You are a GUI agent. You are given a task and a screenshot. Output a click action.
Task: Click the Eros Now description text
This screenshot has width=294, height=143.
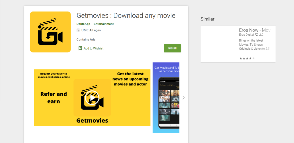coord(255,45)
